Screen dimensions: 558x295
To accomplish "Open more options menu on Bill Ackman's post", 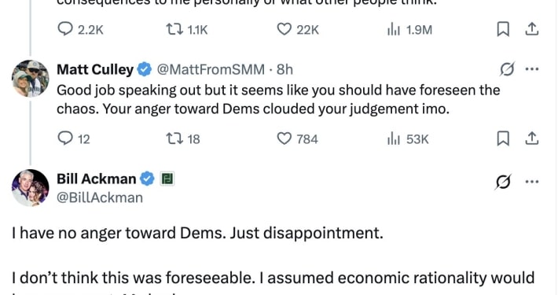I will pyautogui.click(x=532, y=182).
